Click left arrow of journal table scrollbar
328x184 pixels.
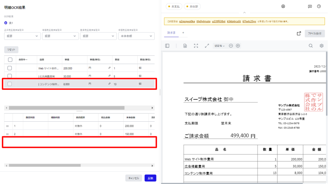coord(6,166)
